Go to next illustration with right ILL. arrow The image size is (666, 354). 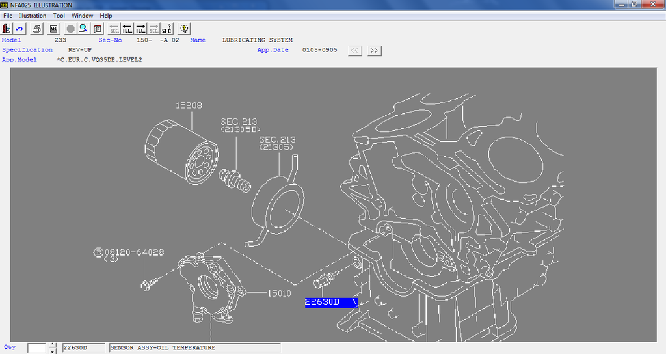(140, 29)
